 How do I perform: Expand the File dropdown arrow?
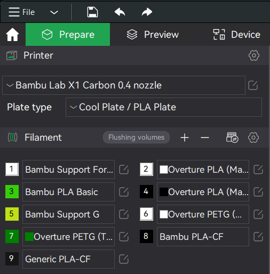pyautogui.click(x=54, y=12)
